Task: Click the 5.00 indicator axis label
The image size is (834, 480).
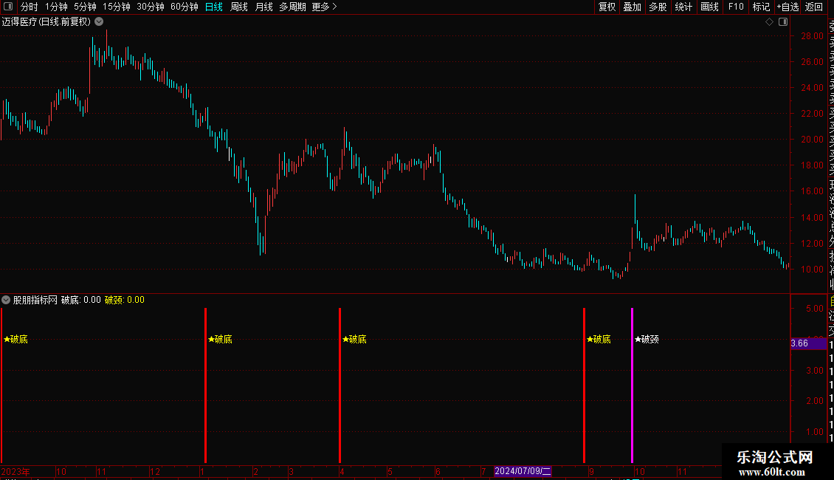Action: (x=815, y=309)
